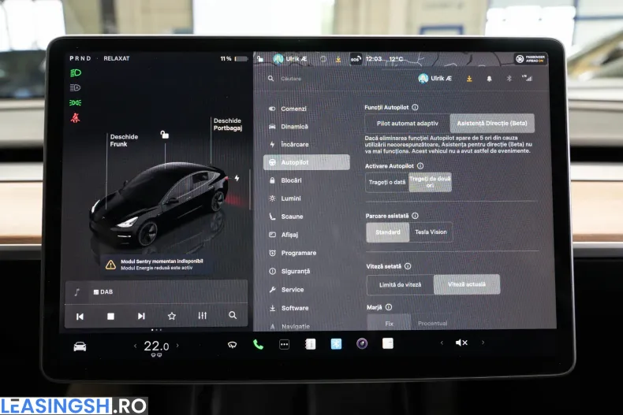Select the Autopilot menu item

pos(306,162)
